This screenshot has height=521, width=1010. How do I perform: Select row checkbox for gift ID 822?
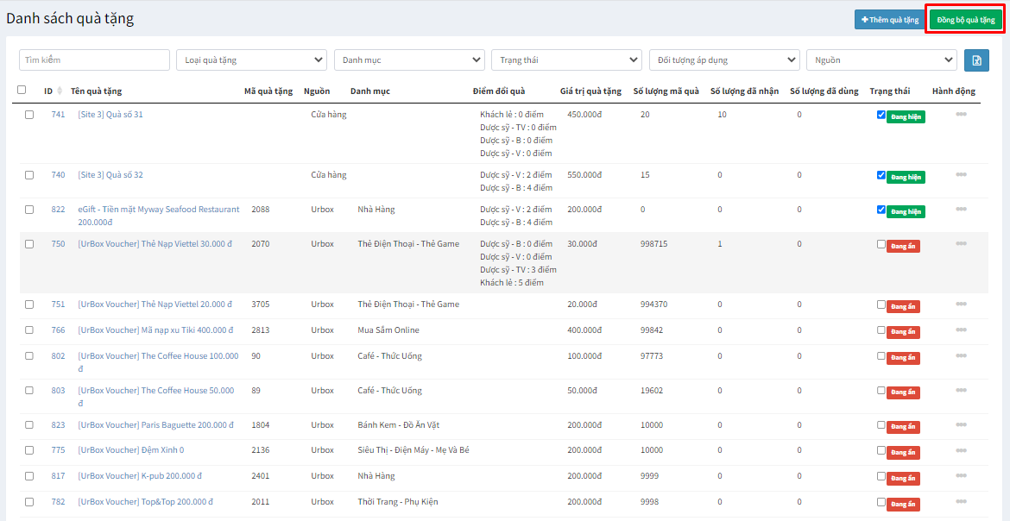click(x=29, y=210)
